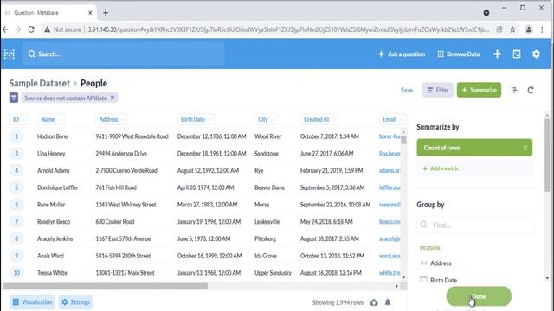Click the horizontal table scrollbar
The image size is (554, 311).
pyautogui.click(x=106, y=286)
